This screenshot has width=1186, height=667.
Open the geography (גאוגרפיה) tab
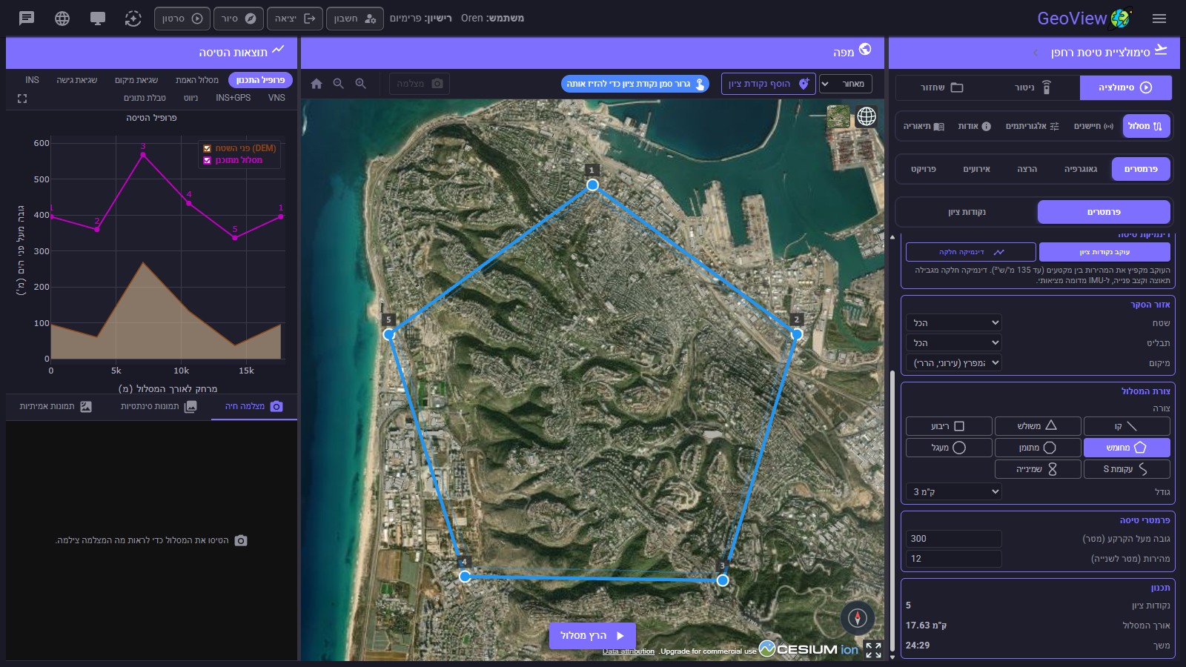click(x=1081, y=169)
